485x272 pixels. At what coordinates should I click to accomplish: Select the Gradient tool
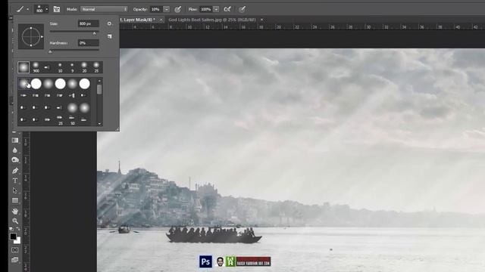coord(15,141)
